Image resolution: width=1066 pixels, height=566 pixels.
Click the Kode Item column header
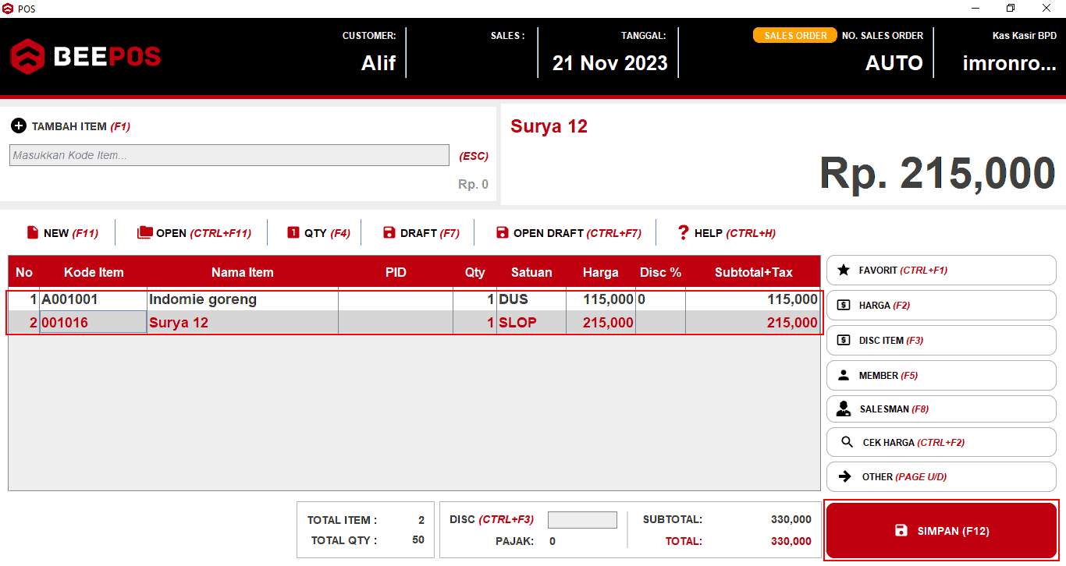94,272
